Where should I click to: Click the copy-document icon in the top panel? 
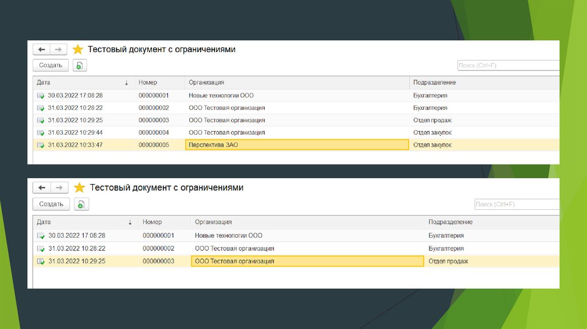[x=79, y=65]
